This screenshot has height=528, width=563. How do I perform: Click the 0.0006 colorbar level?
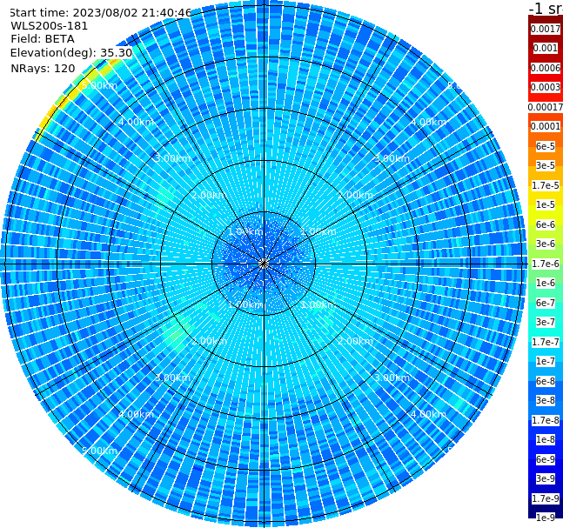[546, 68]
